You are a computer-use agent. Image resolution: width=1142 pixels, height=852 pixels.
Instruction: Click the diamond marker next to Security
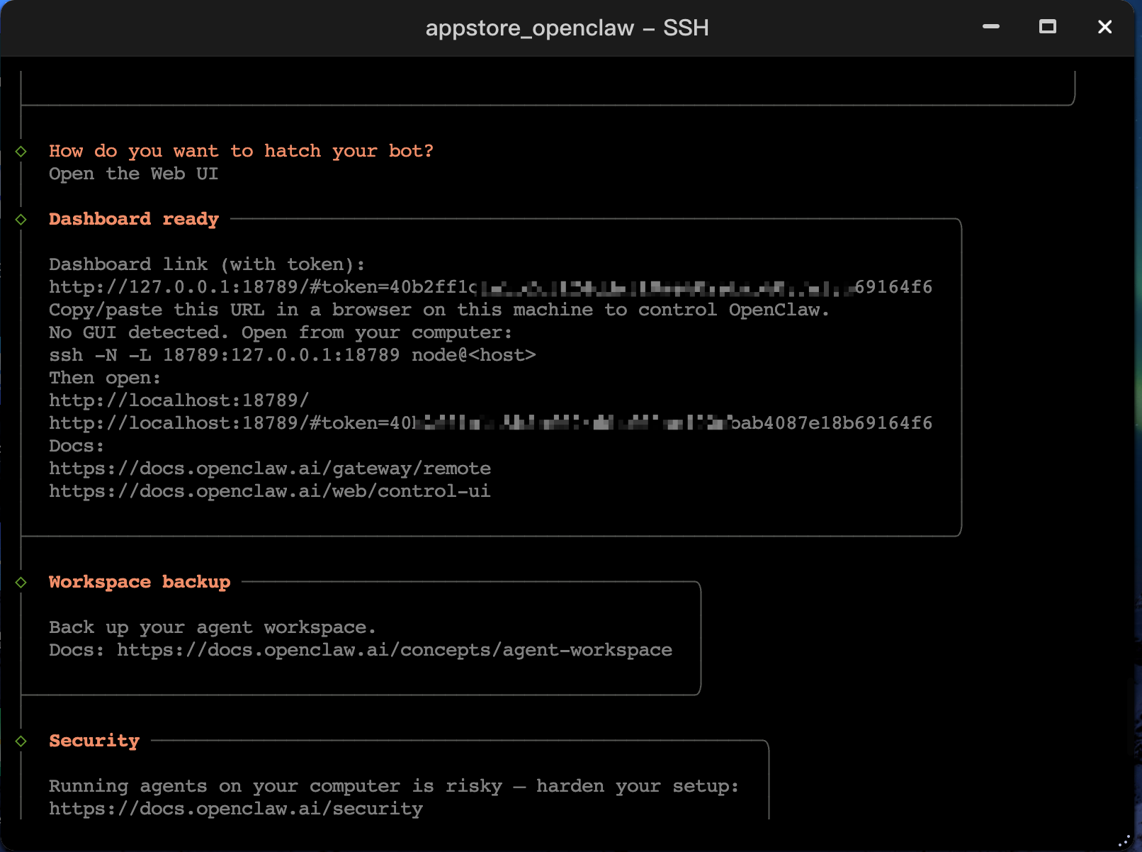coord(21,741)
